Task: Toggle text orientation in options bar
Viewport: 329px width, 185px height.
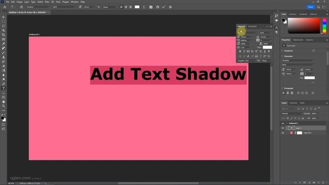Action: [x=22, y=7]
